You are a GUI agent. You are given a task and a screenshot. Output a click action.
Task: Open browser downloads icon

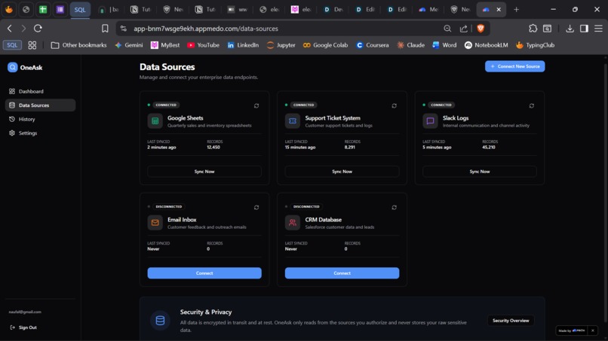pyautogui.click(x=570, y=29)
